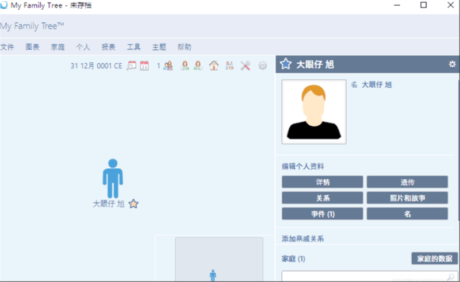Click the 名 button
460x282 pixels.
point(407,214)
